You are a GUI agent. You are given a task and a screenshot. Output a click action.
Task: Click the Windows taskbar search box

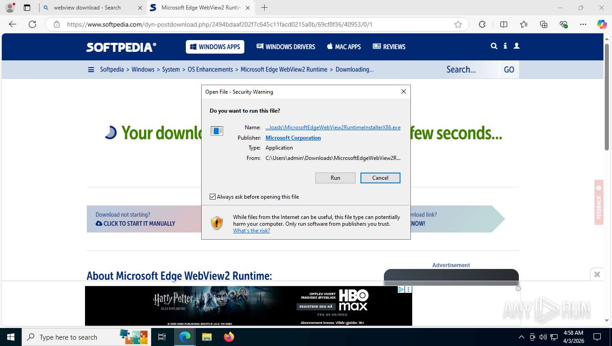tap(85, 337)
